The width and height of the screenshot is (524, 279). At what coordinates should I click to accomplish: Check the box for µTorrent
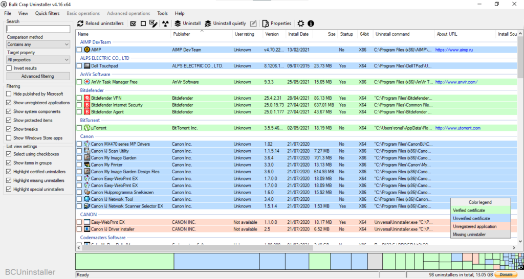coord(79,128)
